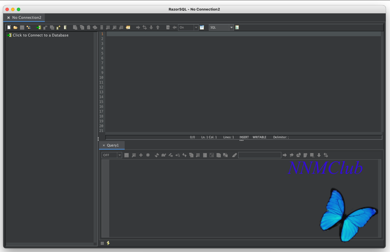The image size is (390, 252).
Task: Click the WRITABLE status indicator
Action: coord(259,137)
